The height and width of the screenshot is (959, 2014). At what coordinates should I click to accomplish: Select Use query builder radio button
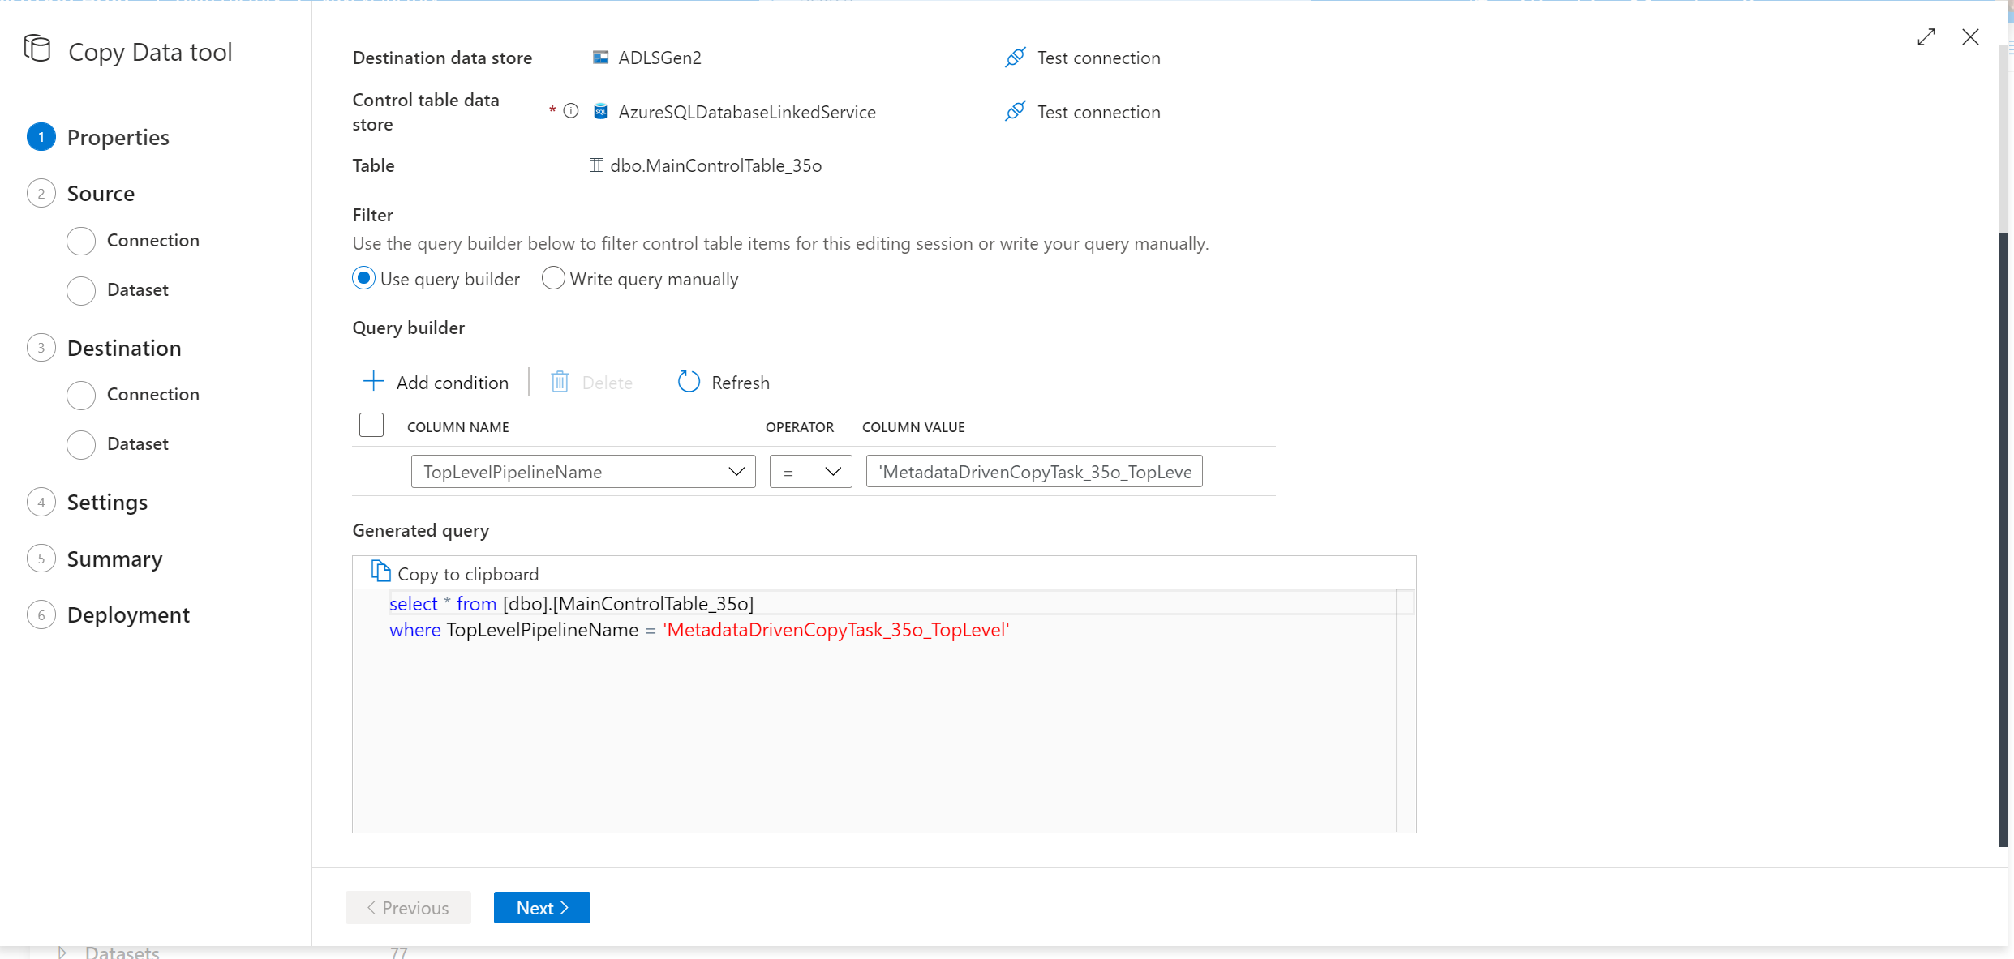click(363, 279)
